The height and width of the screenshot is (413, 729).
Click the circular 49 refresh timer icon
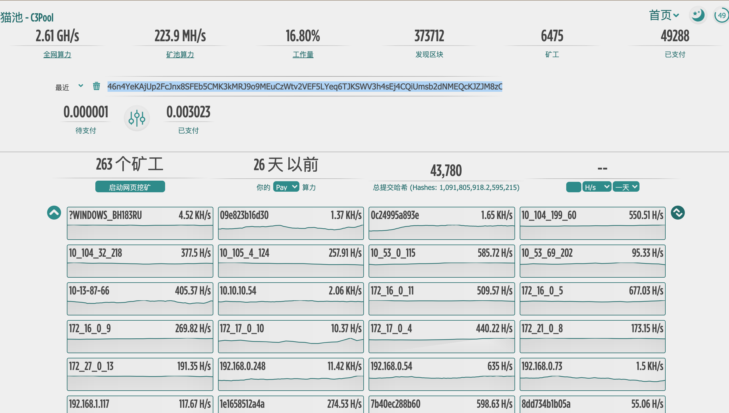722,15
